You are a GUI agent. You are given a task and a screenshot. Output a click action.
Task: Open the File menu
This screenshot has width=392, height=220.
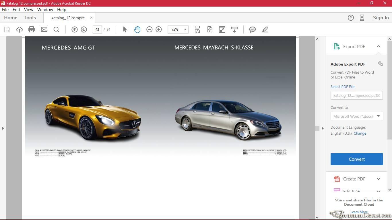(x=5, y=9)
